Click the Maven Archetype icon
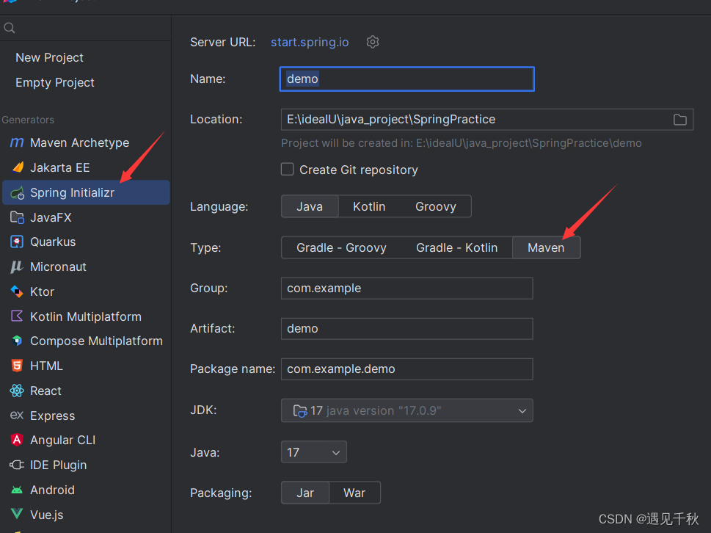The height and width of the screenshot is (533, 711). coord(17,142)
